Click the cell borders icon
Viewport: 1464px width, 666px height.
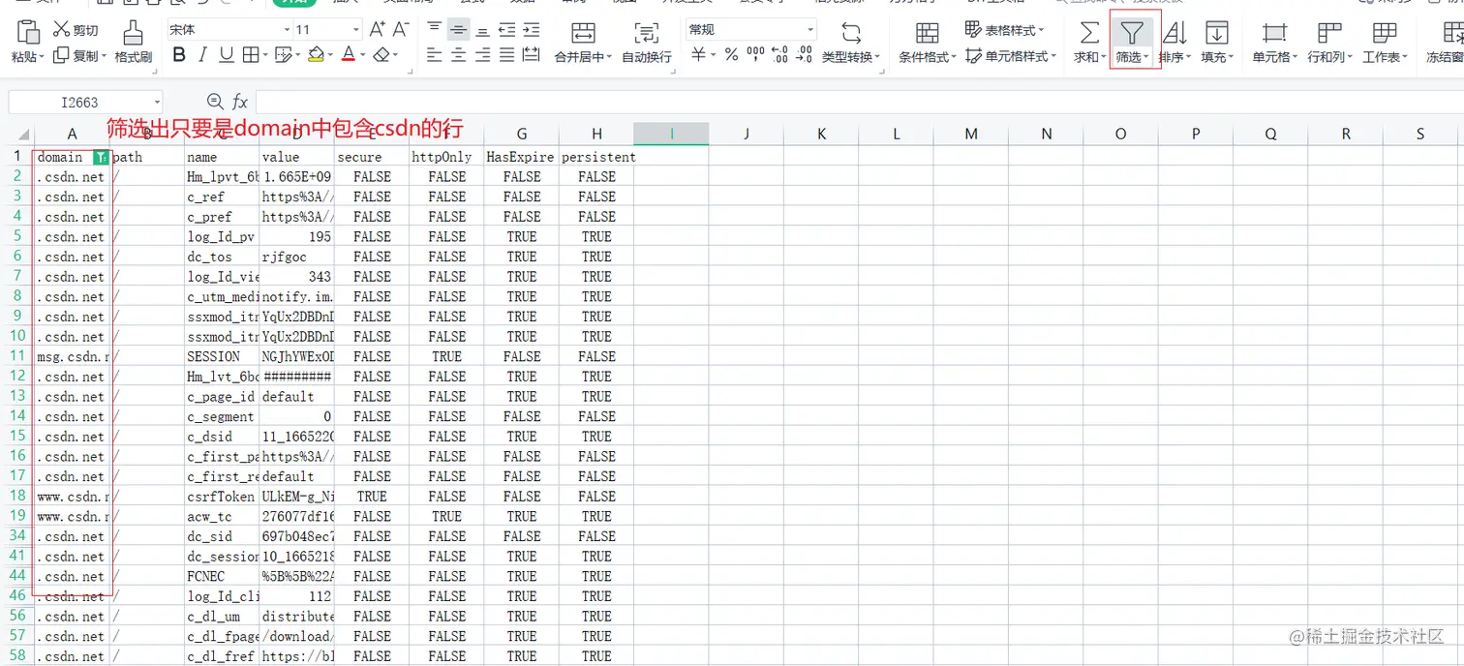(x=250, y=55)
